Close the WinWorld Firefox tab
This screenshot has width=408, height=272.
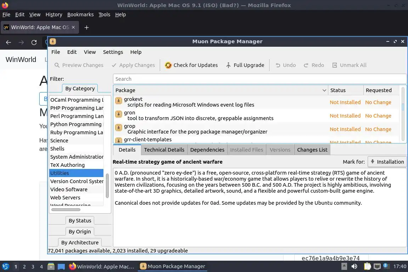tap(73, 27)
